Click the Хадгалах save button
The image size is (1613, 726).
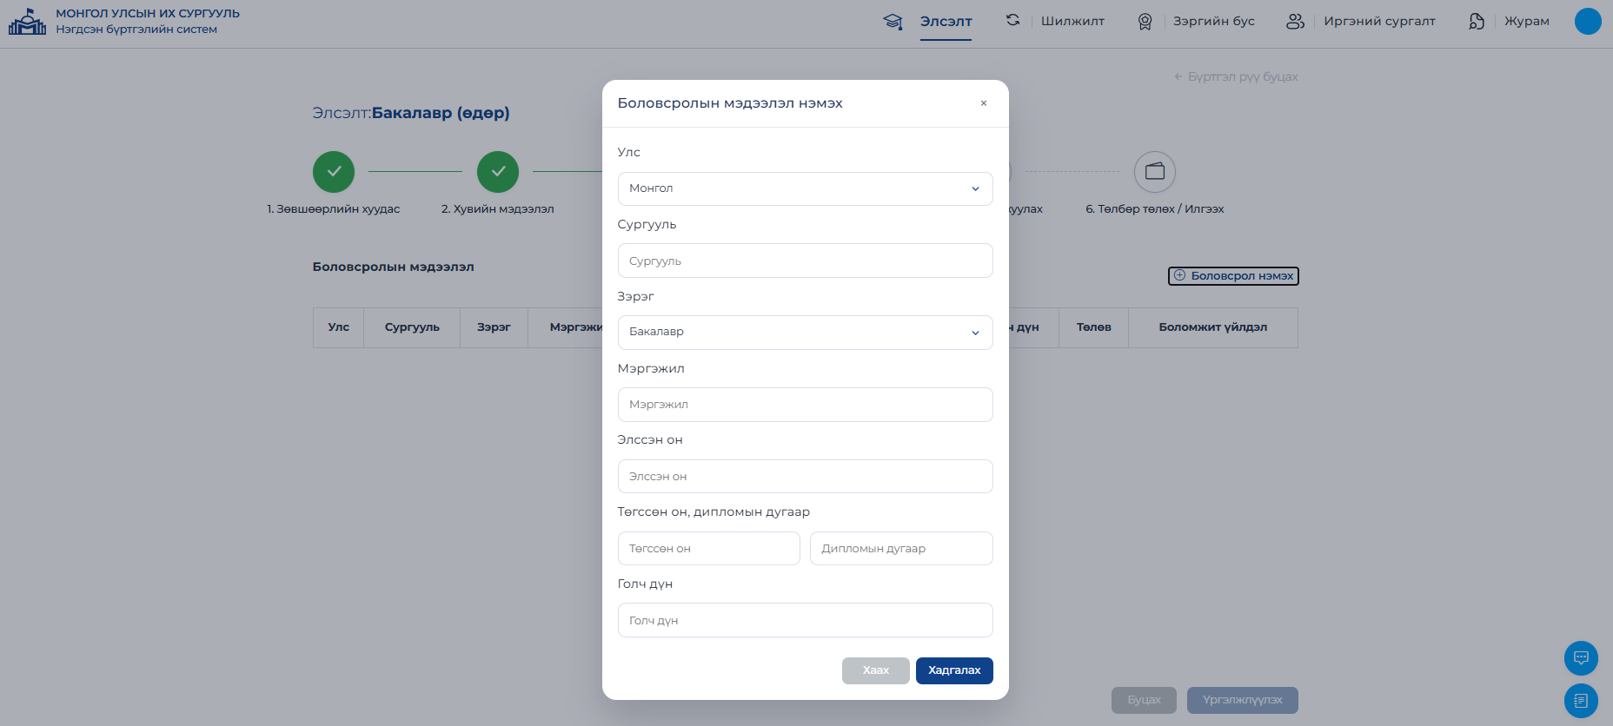(x=954, y=670)
